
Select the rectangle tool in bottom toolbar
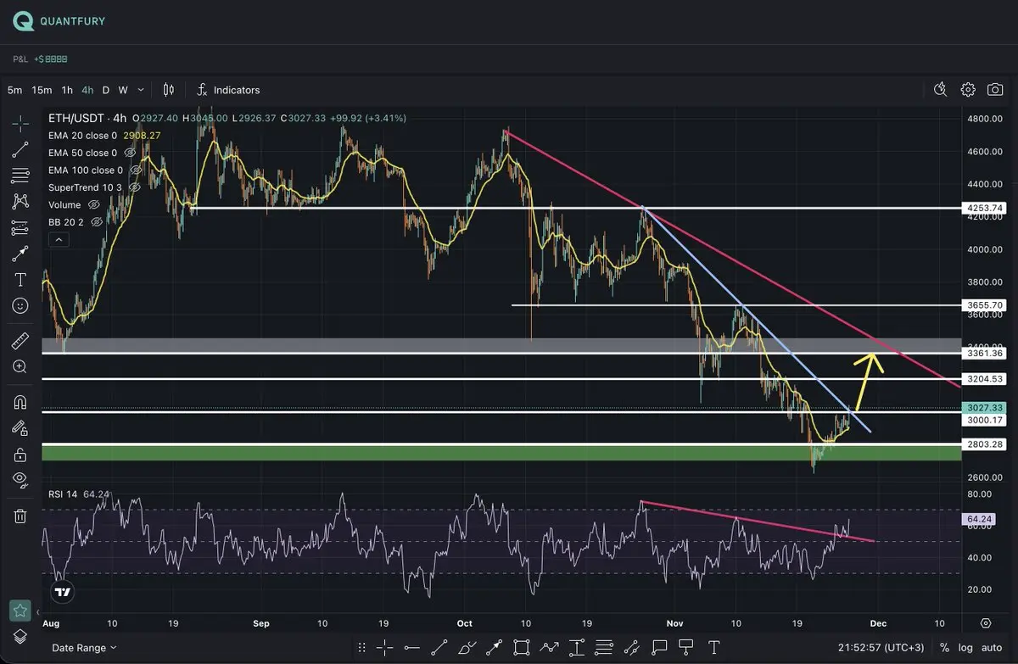click(522, 647)
